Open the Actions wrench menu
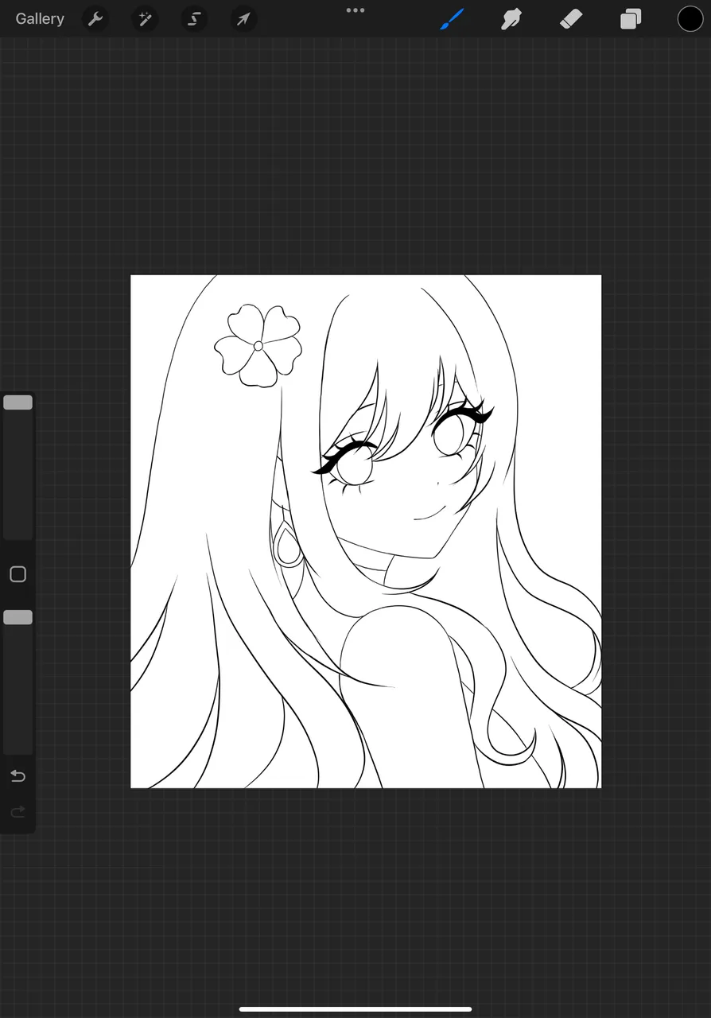Screen dimensions: 711x1018 coord(95,18)
